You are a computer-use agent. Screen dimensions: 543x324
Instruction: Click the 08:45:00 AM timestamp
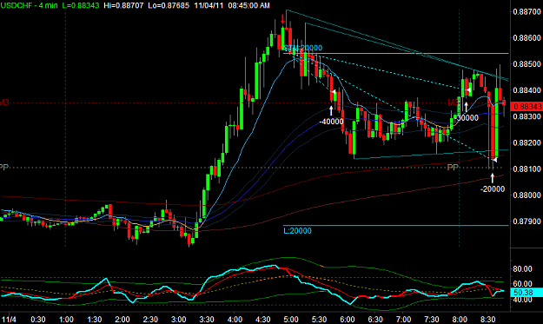click(248, 5)
